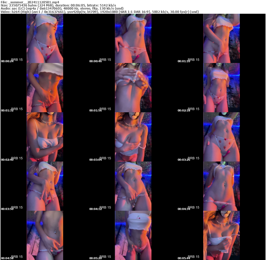The image size is (266, 260).
Task: Click the video codec info line
Action: click(x=100, y=12)
